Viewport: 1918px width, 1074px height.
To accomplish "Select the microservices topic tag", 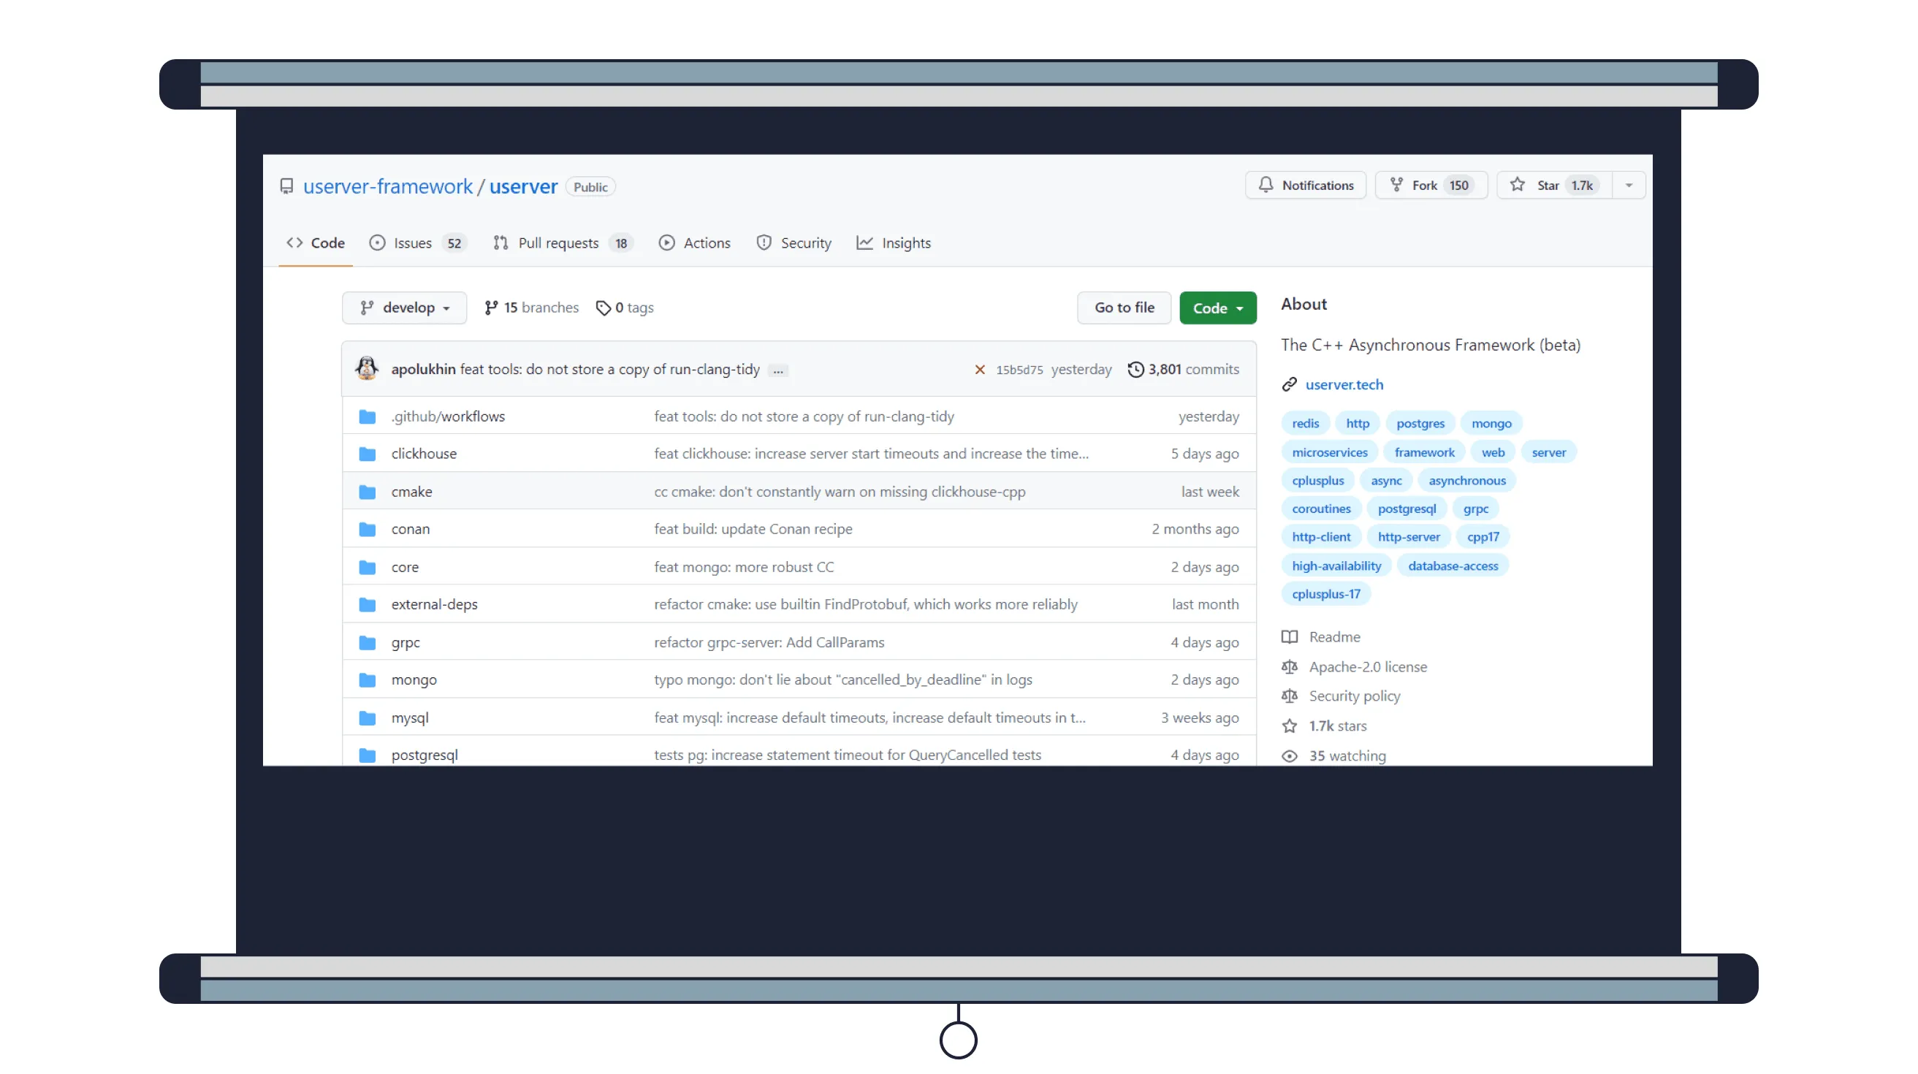I will click(x=1330, y=452).
